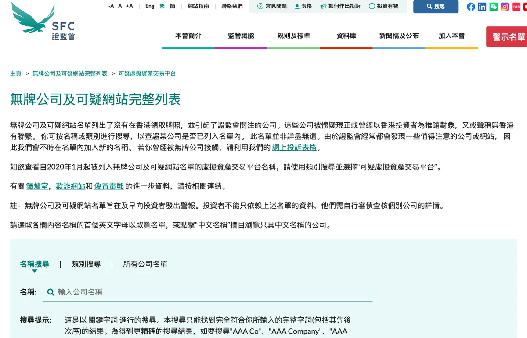Open the 監管職能 menu

pyautogui.click(x=241, y=36)
